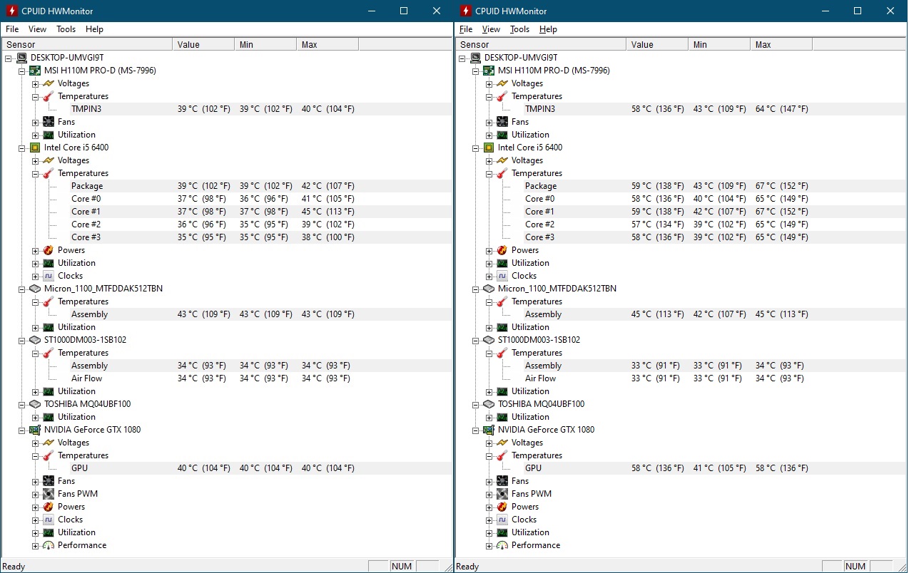The image size is (909, 573).
Task: Collapse ST1000DM003 Temperatures in right window
Action: click(489, 353)
